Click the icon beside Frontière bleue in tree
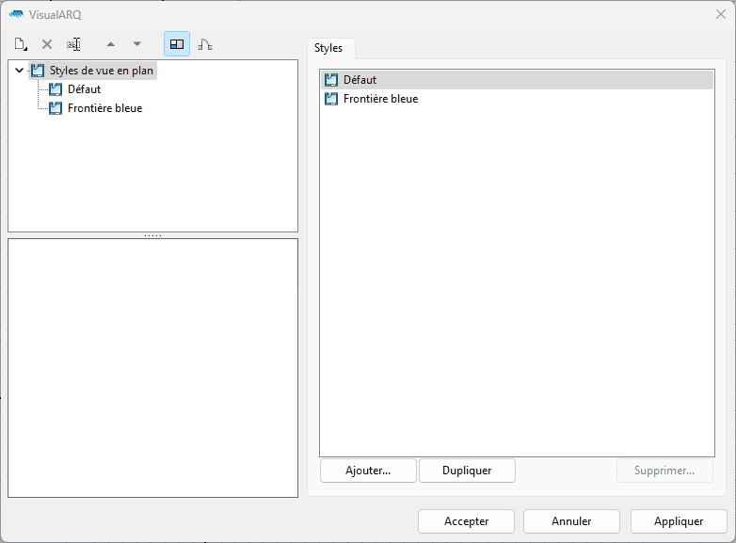The width and height of the screenshot is (736, 543). coord(56,108)
